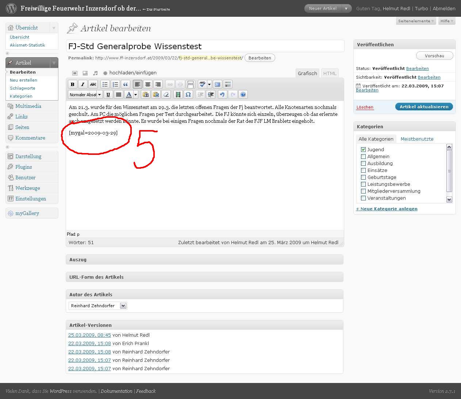Apply italic formatting to text
461x399 pixels.
[x=83, y=85]
